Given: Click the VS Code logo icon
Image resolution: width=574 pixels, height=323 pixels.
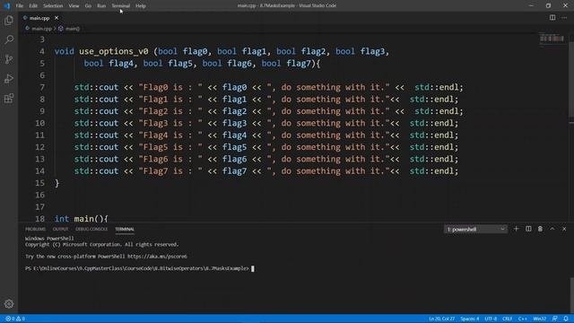Looking at the screenshot, I should pos(6,5).
